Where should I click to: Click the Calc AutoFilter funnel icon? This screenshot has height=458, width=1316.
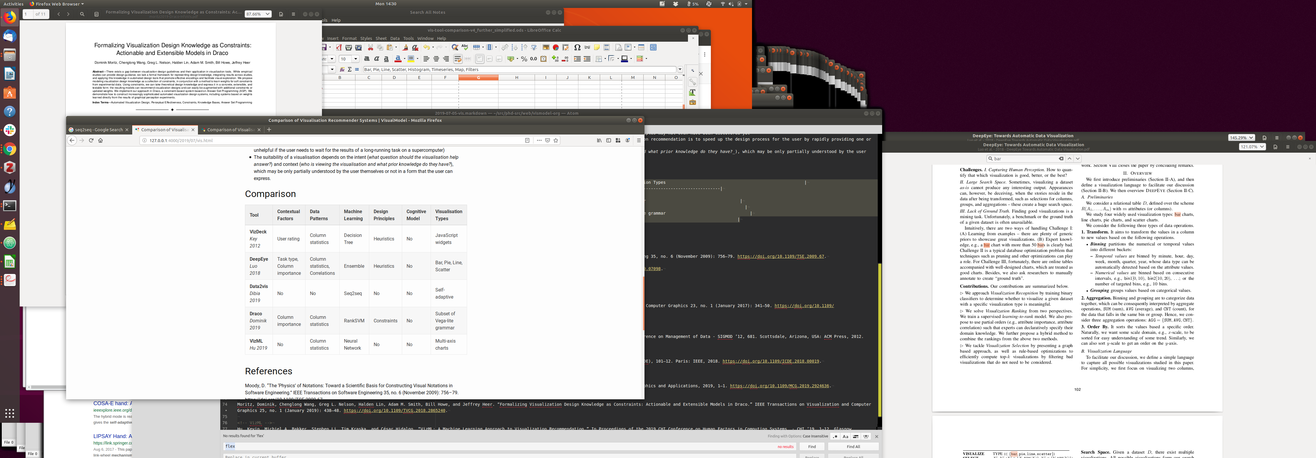[x=534, y=48]
